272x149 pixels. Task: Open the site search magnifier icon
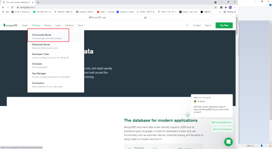187,25
